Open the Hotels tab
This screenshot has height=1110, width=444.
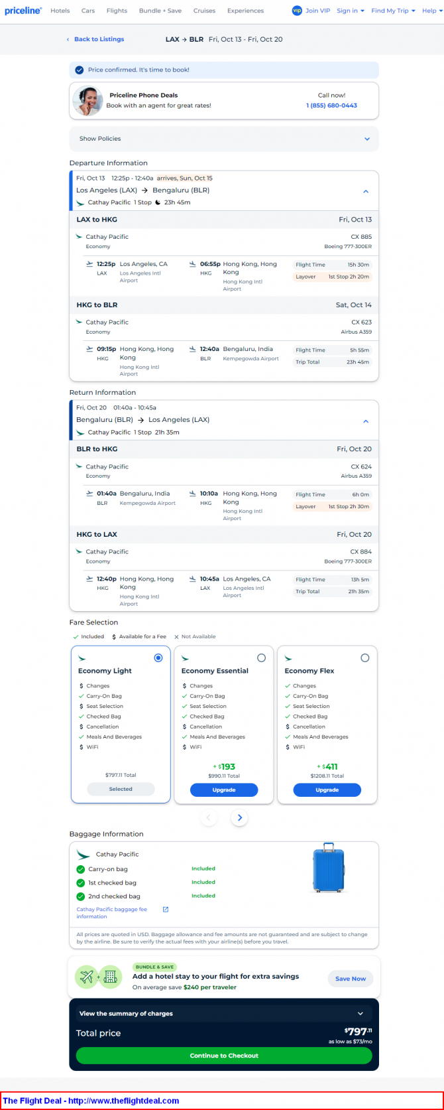[60, 11]
